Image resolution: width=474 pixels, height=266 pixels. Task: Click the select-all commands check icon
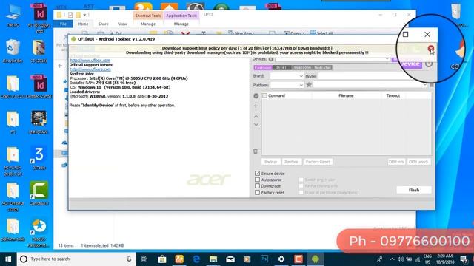256,95
